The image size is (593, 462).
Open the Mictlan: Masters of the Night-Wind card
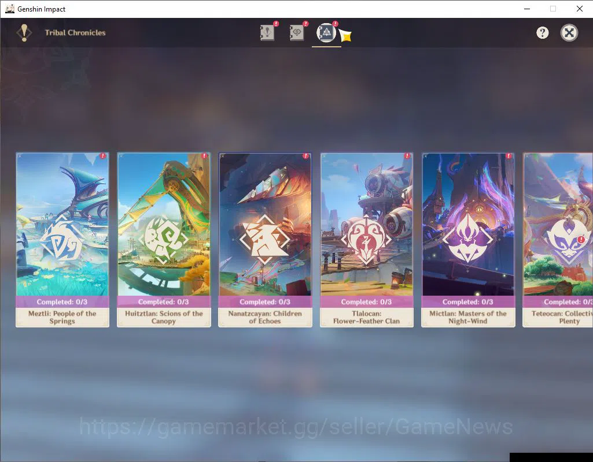point(468,240)
